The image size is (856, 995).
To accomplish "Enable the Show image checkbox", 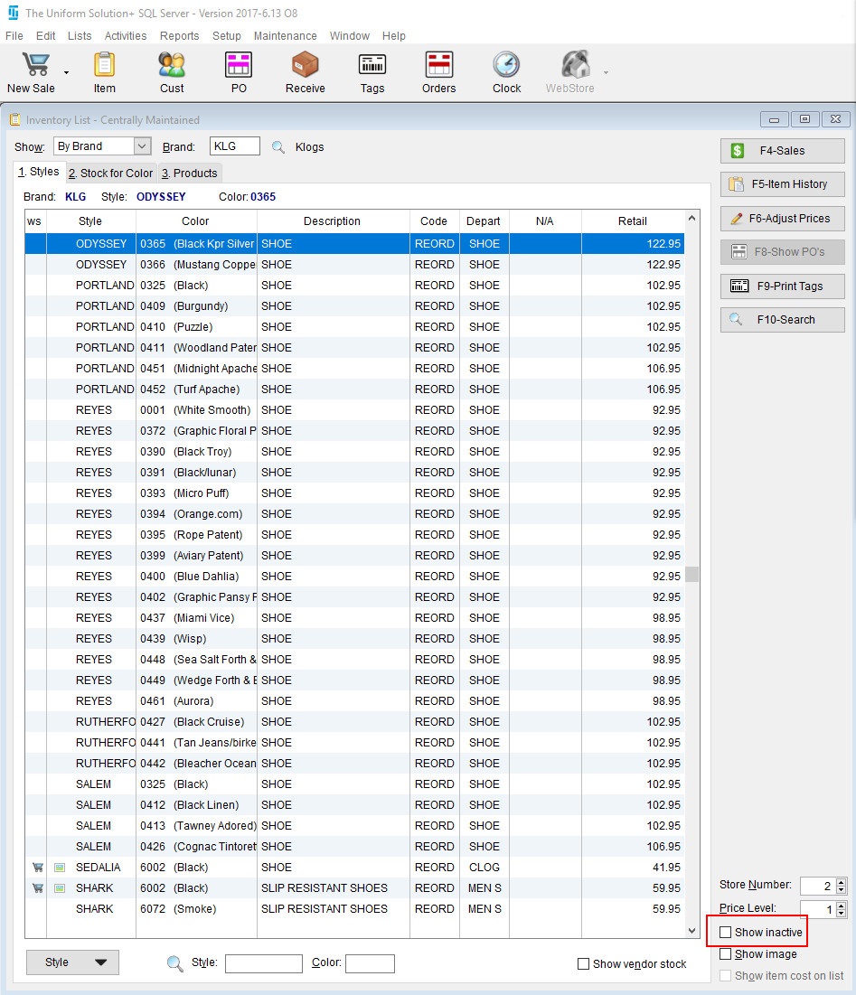I will pos(725,954).
